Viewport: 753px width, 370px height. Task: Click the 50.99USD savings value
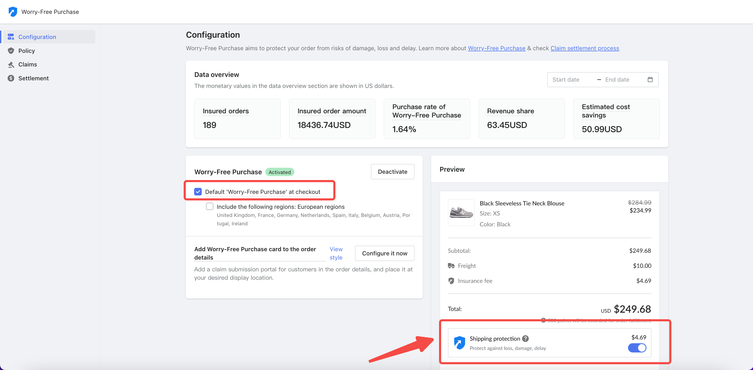point(602,129)
